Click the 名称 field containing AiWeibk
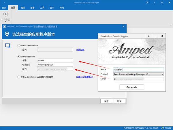173x130 pixels. [55, 60]
